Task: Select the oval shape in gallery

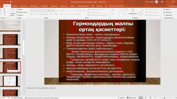Action: (122, 10)
